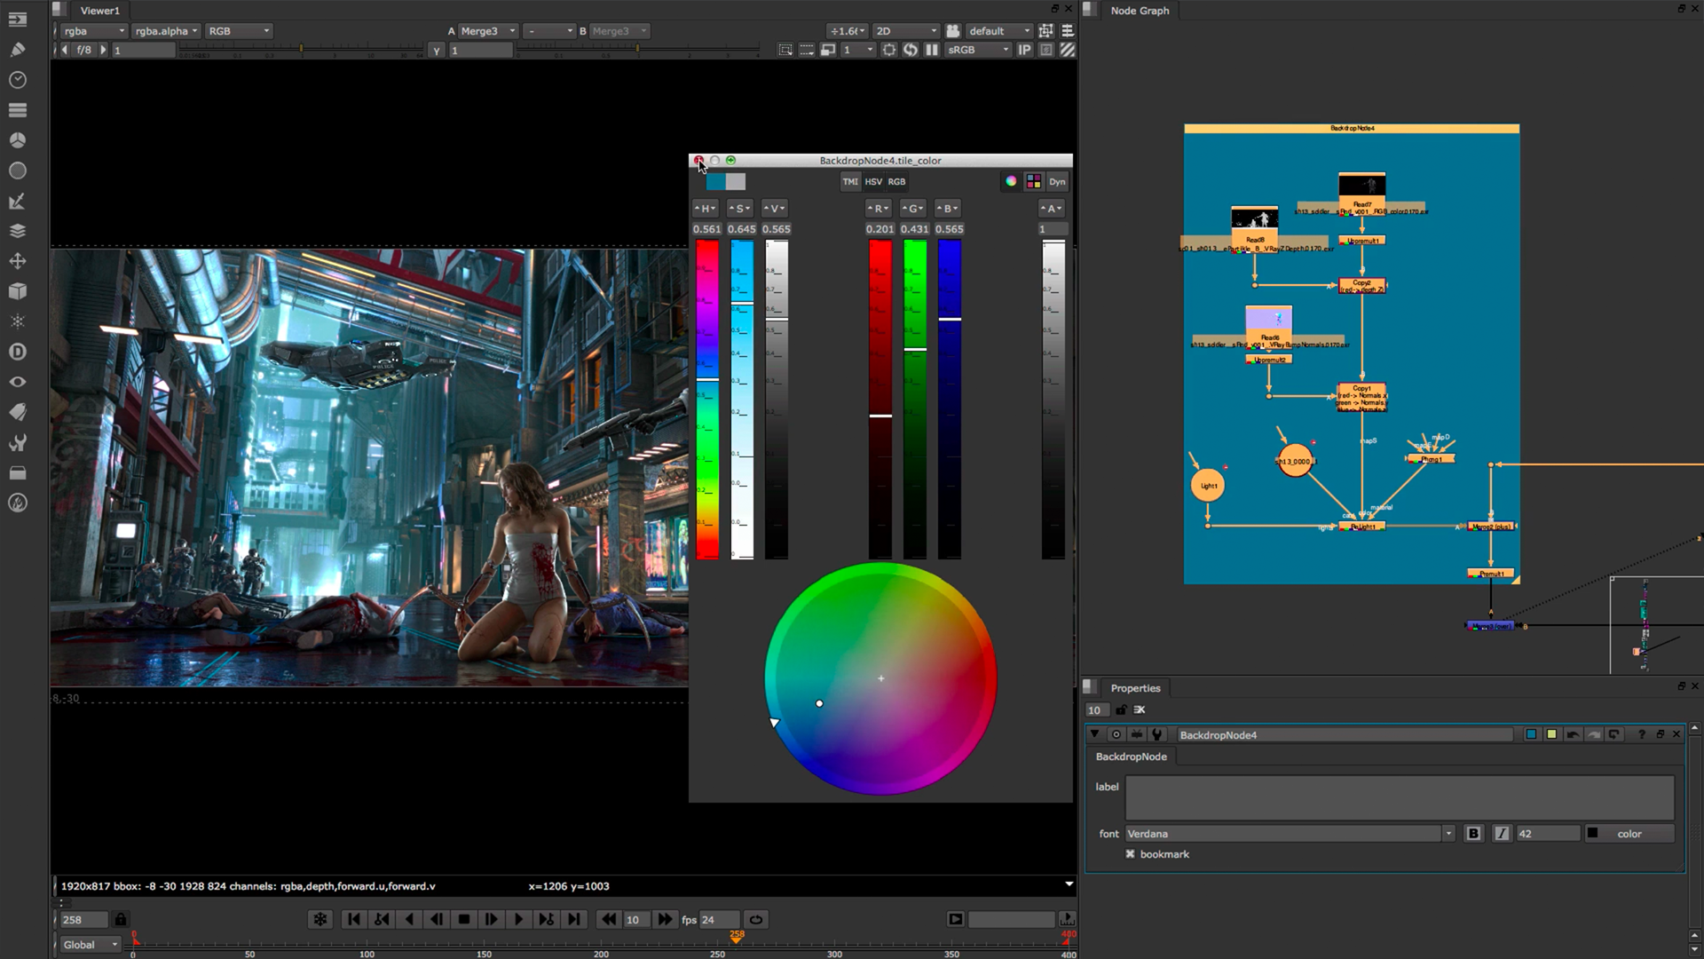Toggle the HSV tab in color picker
This screenshot has width=1704, height=959.
click(x=872, y=180)
